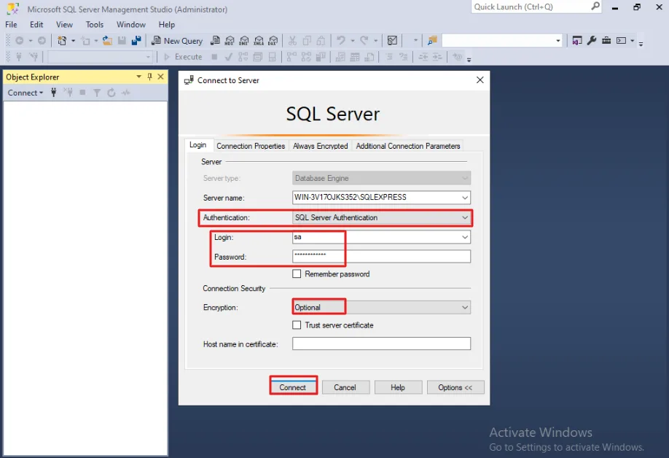Expand the Server name combo box

coord(465,198)
